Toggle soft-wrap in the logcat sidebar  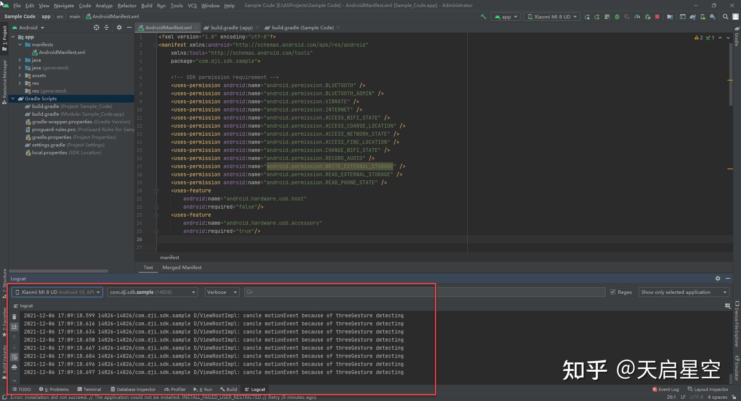[x=14, y=357]
